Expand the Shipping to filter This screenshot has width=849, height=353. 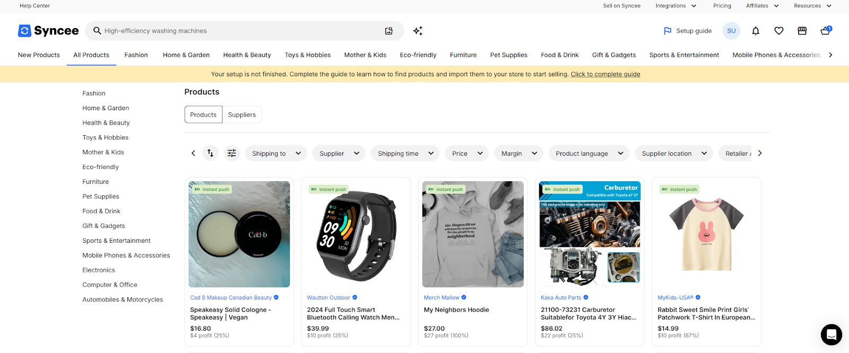tap(275, 153)
